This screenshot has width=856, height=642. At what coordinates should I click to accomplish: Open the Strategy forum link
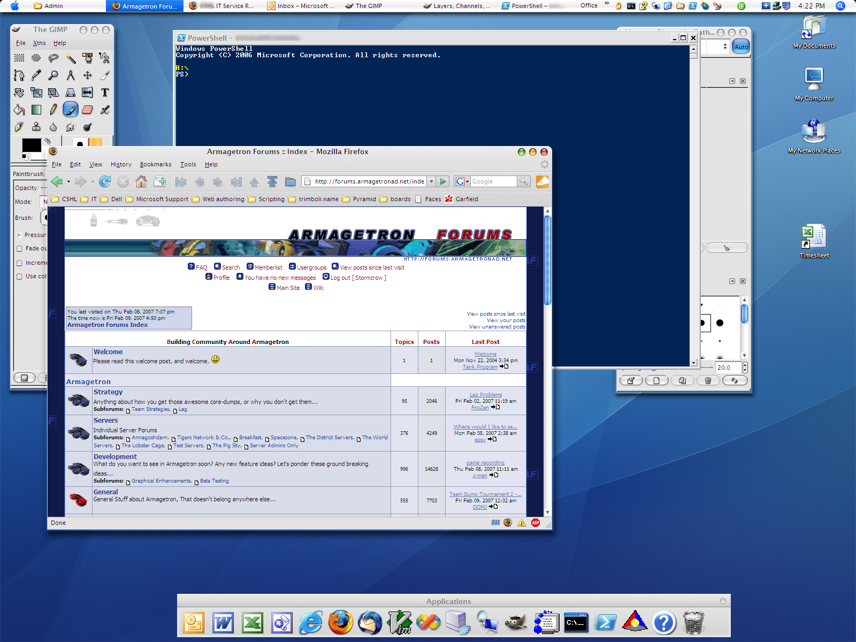click(108, 392)
